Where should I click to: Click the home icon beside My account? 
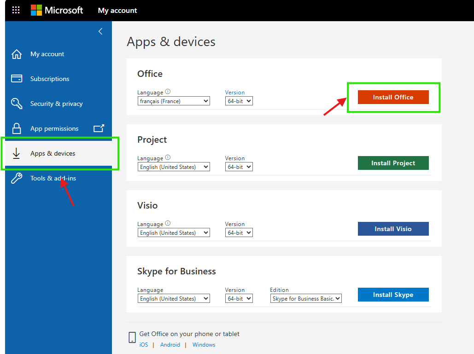(17, 54)
